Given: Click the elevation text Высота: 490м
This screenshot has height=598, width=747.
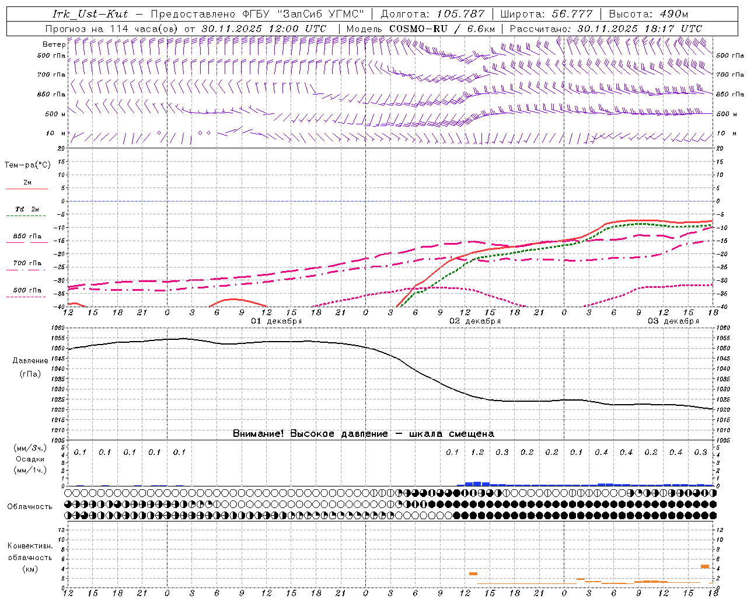Looking at the screenshot, I should point(648,14).
